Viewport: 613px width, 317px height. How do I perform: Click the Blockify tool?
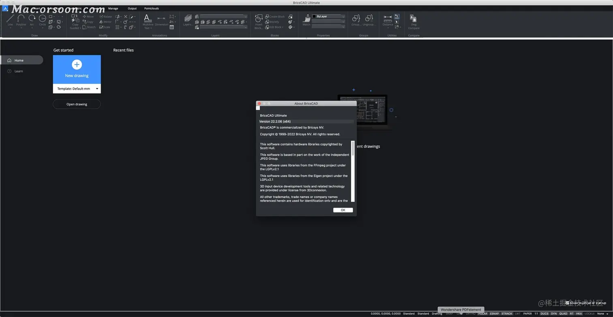pos(272,22)
